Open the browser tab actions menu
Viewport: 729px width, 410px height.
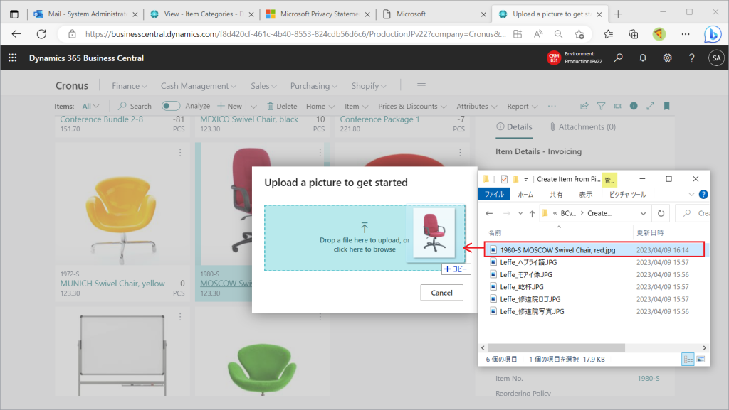tap(14, 14)
